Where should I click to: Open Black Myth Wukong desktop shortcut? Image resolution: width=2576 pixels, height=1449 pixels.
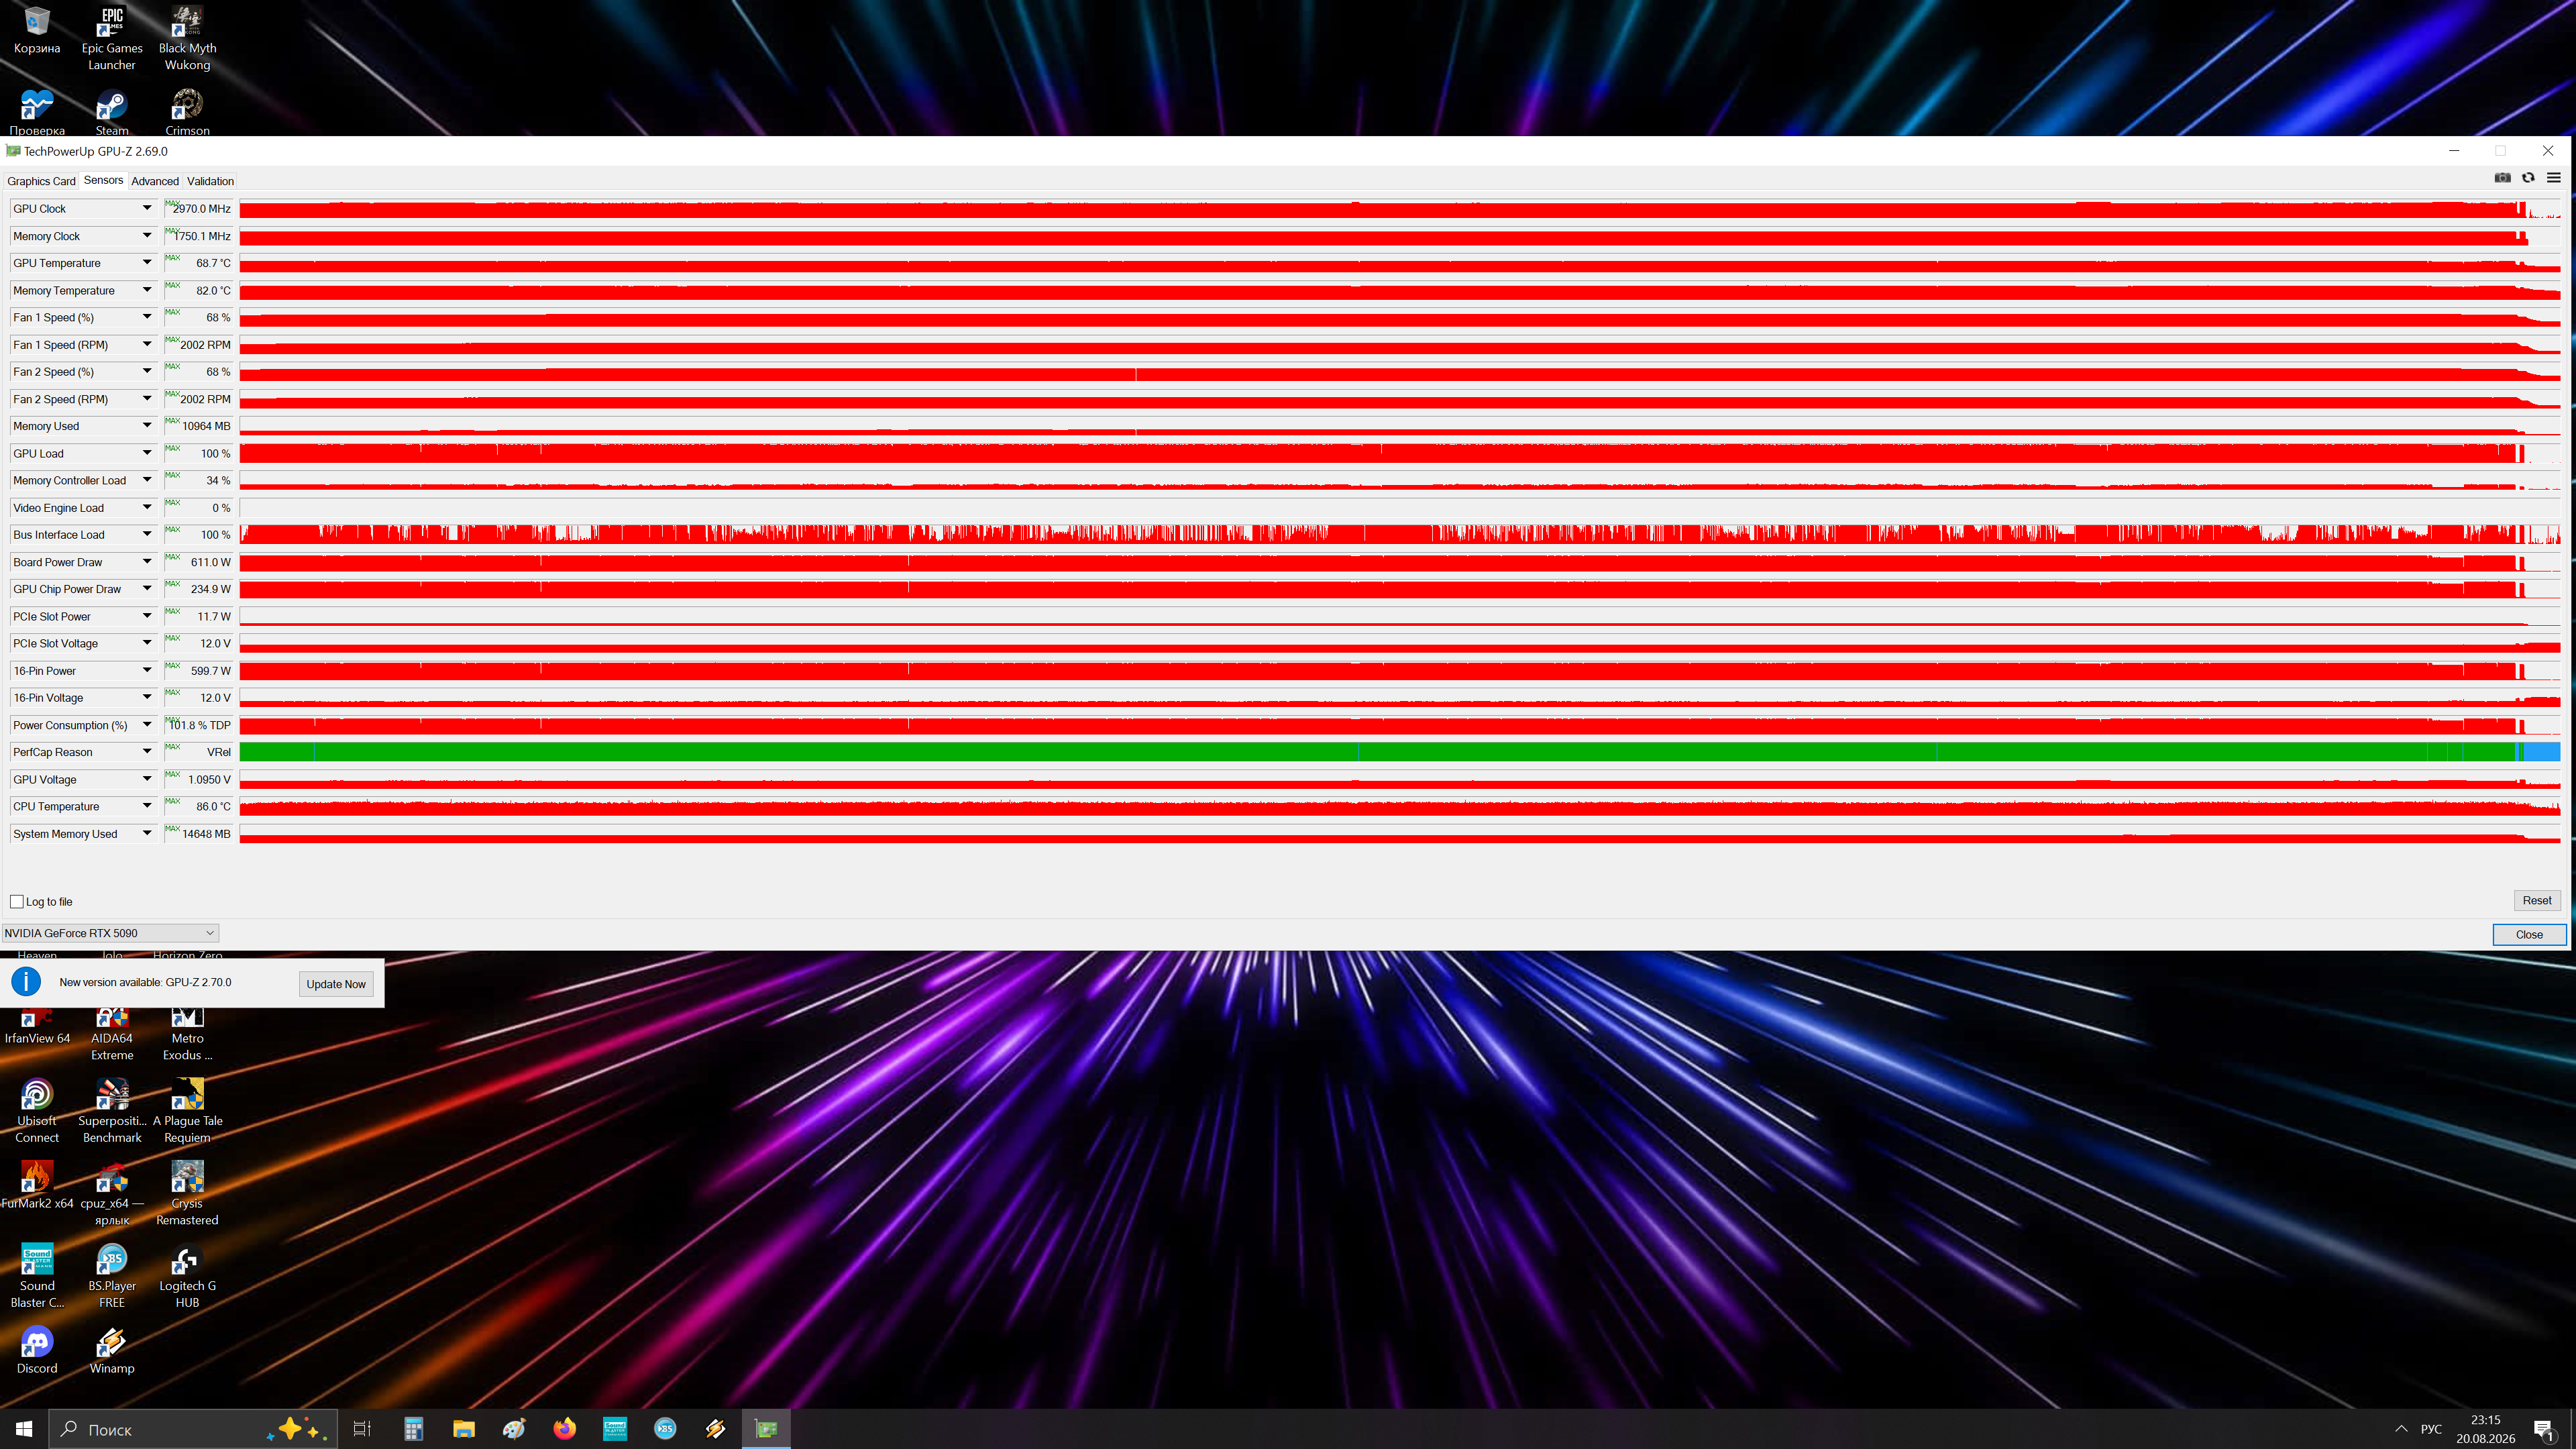(x=187, y=38)
